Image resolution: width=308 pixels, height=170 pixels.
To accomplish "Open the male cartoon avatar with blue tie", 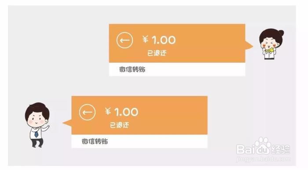I will pos(37,125).
